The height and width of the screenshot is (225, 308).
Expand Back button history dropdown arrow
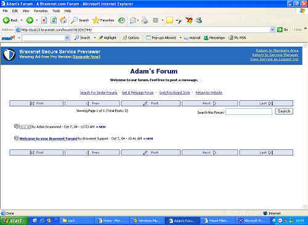(x=22, y=20)
